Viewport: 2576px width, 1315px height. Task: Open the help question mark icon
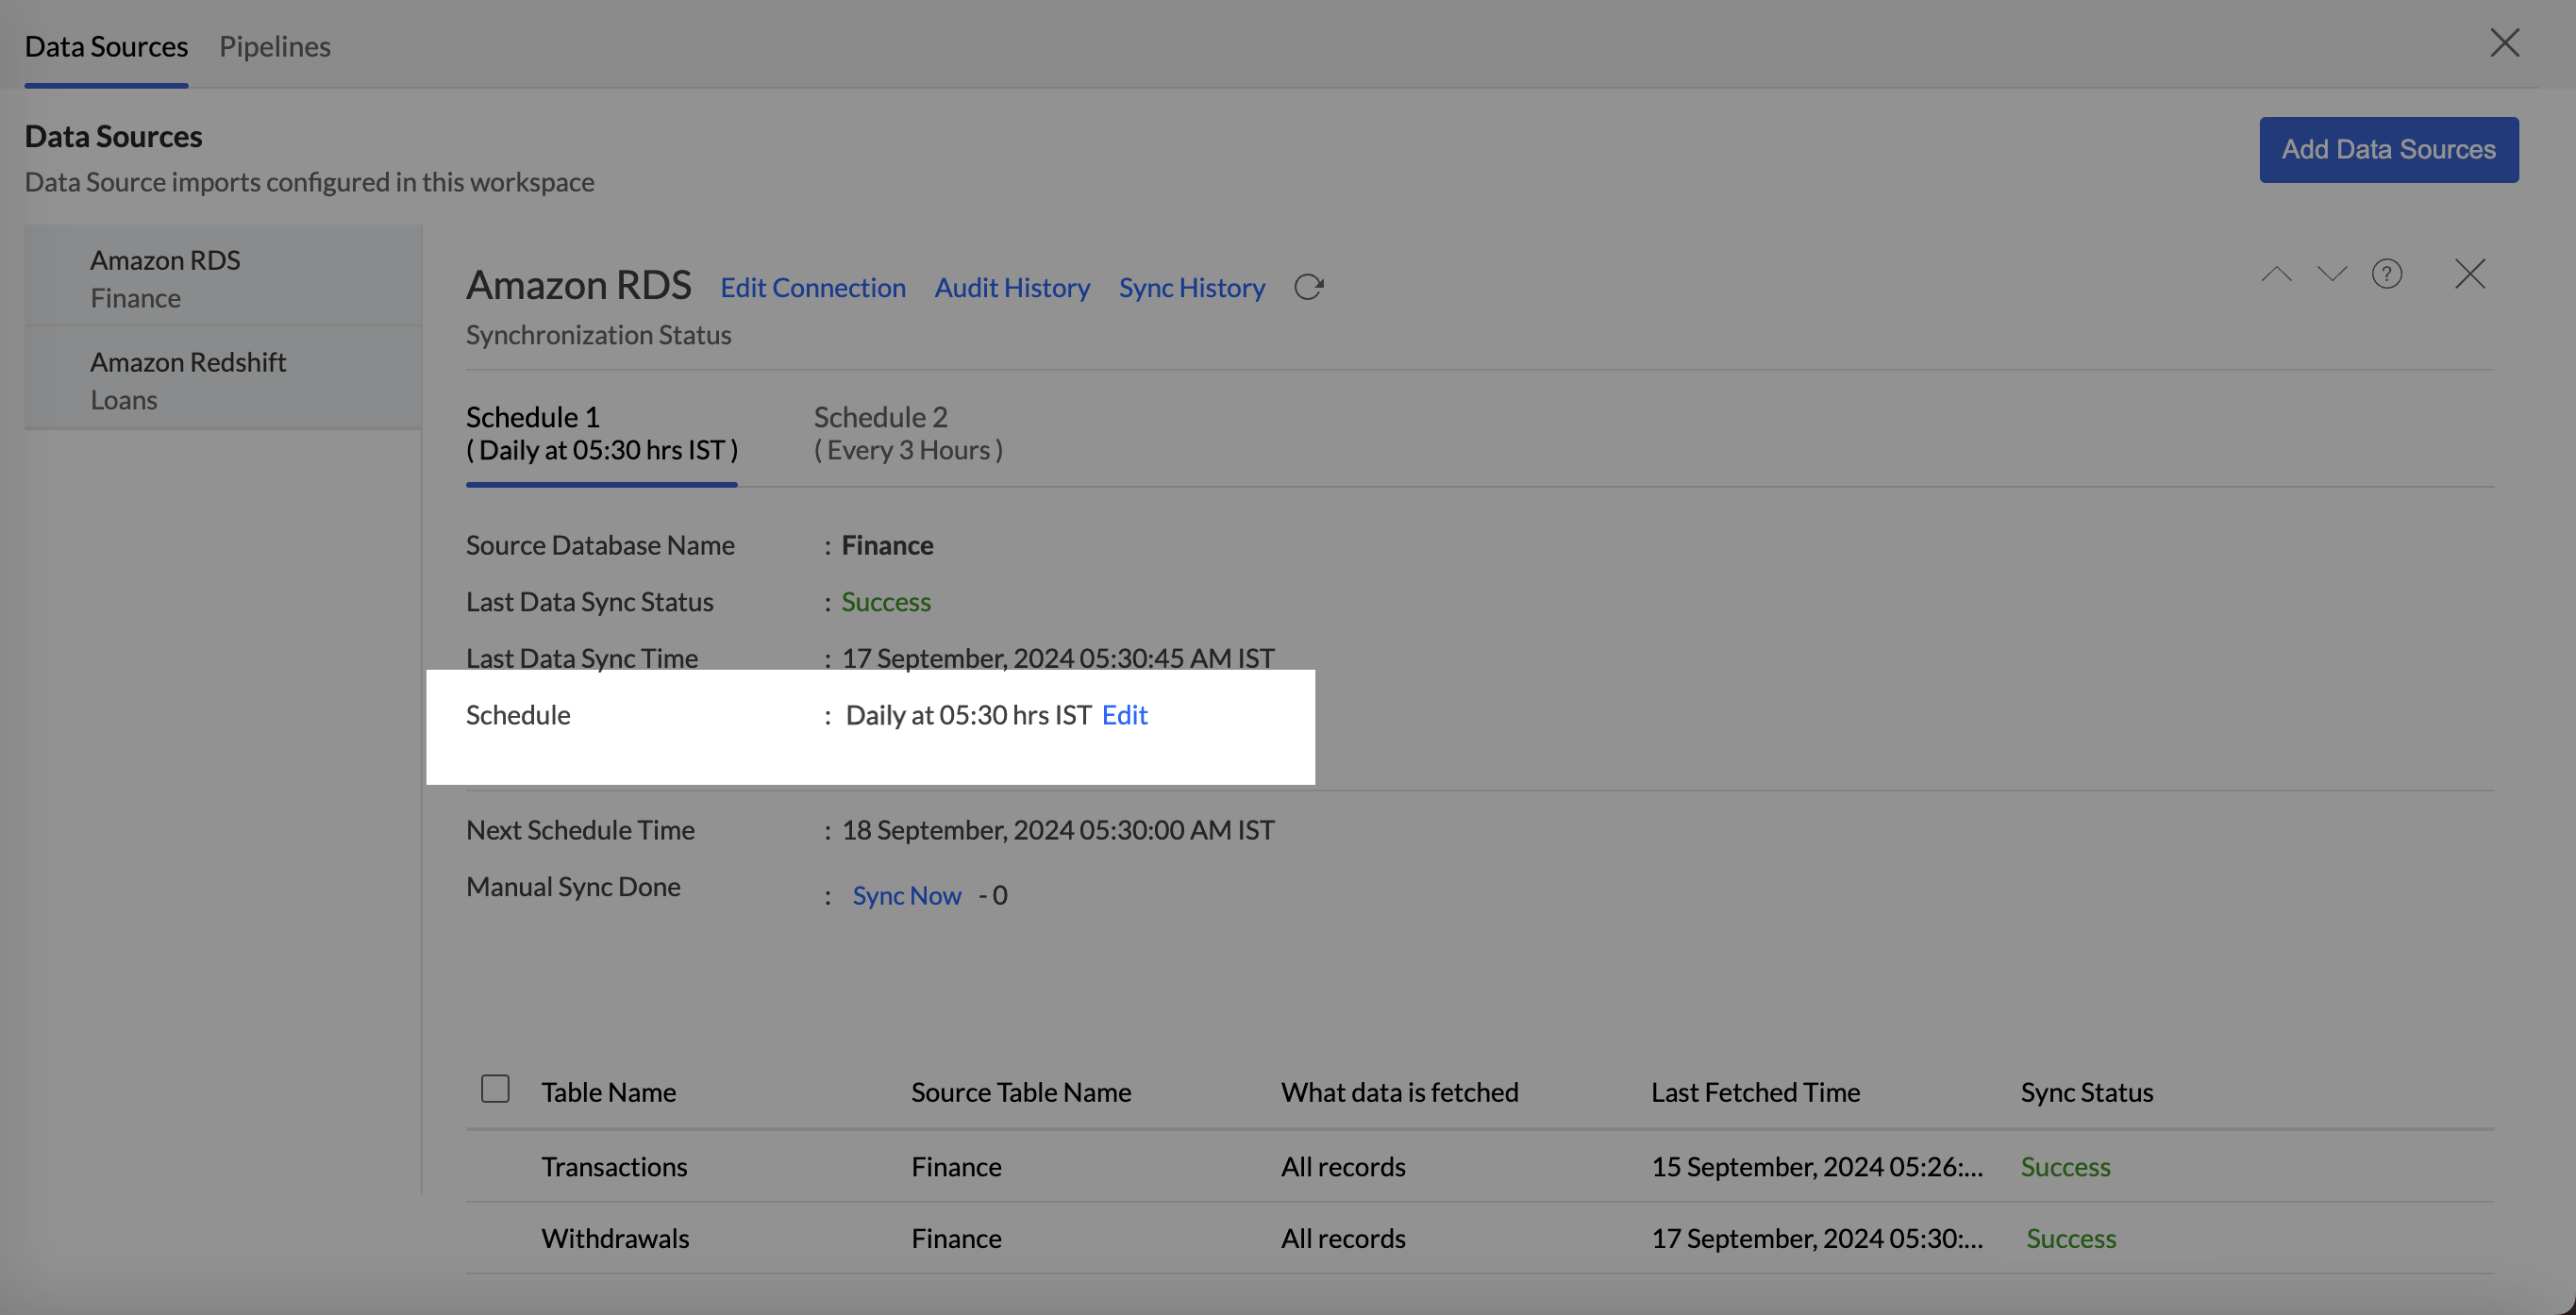(2386, 274)
